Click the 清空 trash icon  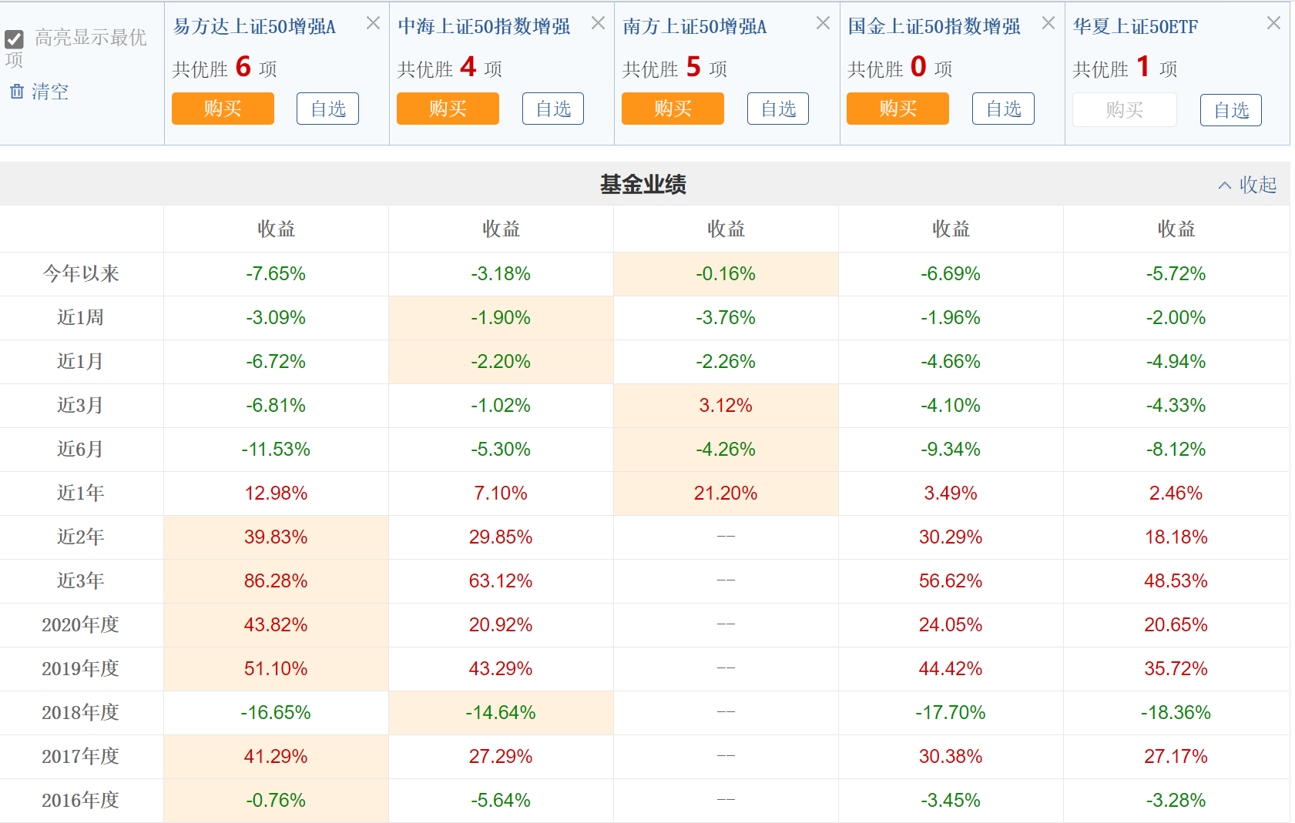[17, 92]
